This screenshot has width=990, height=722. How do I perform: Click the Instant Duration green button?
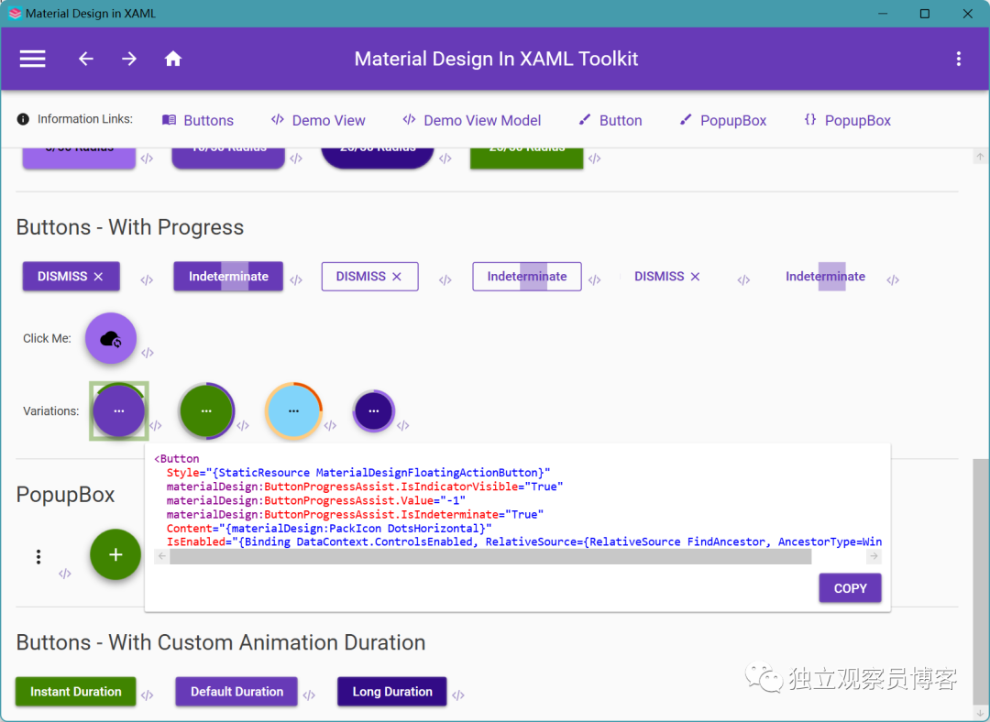(76, 691)
